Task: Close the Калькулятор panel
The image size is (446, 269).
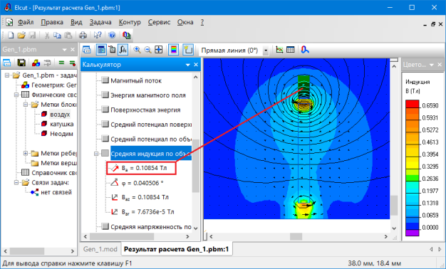Action: [x=196, y=65]
